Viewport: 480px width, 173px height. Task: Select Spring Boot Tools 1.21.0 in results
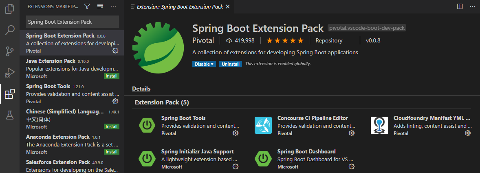coord(72,93)
